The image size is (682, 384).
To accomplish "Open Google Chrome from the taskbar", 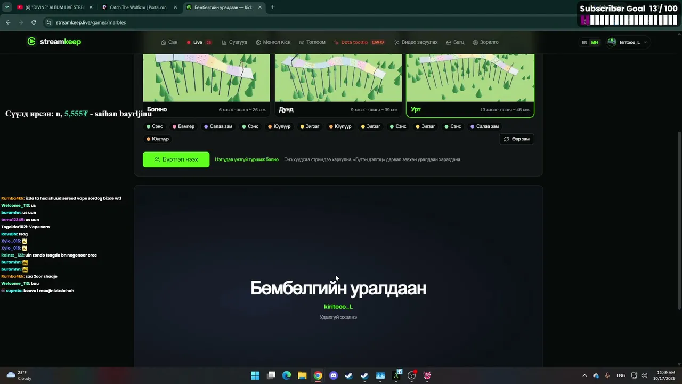I will click(x=318, y=375).
